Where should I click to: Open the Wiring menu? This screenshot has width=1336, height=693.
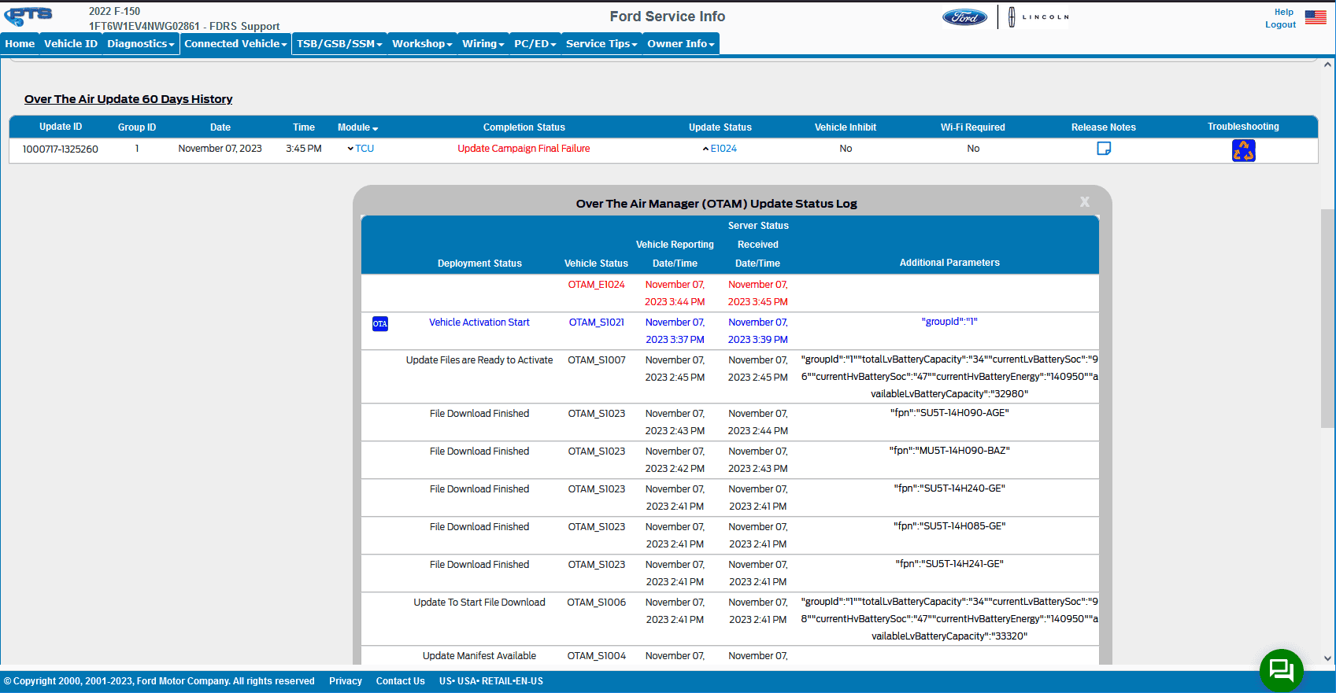tap(483, 44)
